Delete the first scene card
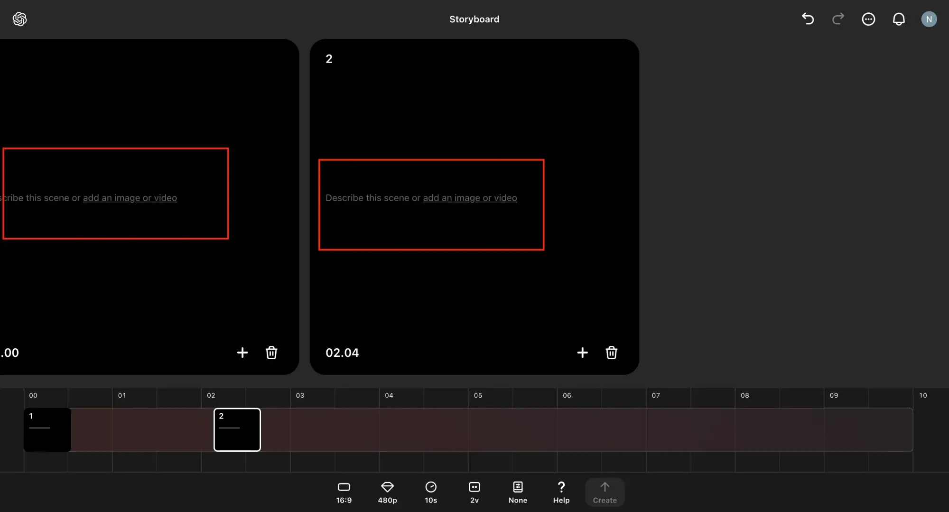949x512 pixels. click(x=271, y=353)
